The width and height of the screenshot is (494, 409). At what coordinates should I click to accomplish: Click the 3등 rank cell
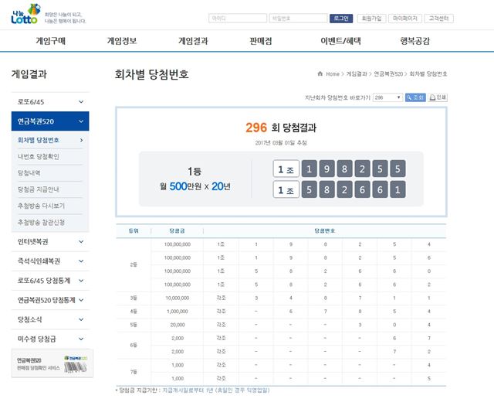pyautogui.click(x=134, y=298)
